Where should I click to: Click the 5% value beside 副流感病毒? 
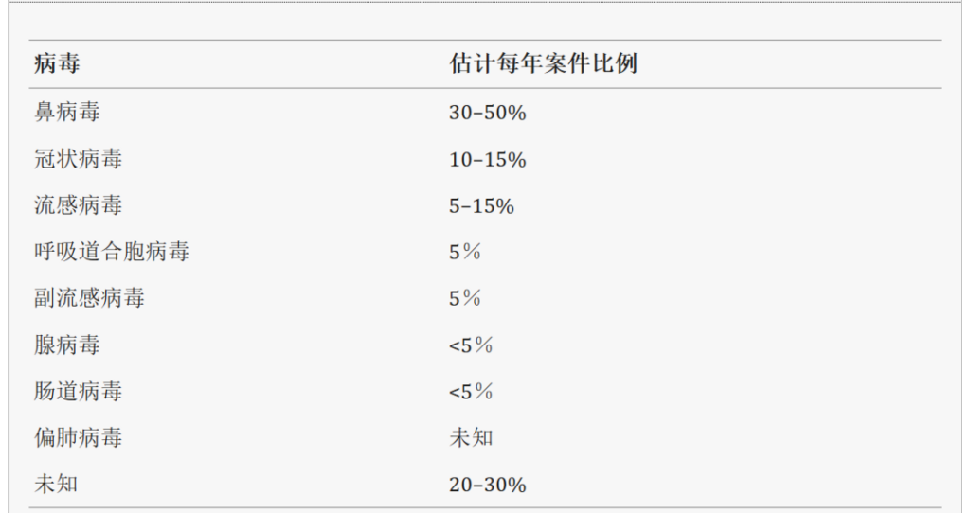coord(465,298)
